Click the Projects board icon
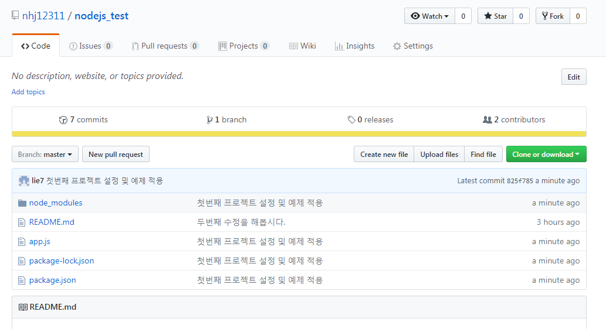606x329 pixels. 222,46
